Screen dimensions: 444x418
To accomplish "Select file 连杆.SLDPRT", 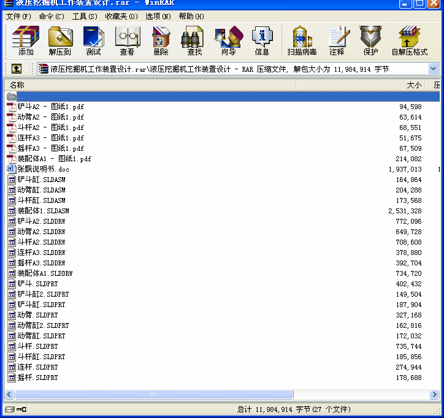I will pyautogui.click(x=37, y=367).
